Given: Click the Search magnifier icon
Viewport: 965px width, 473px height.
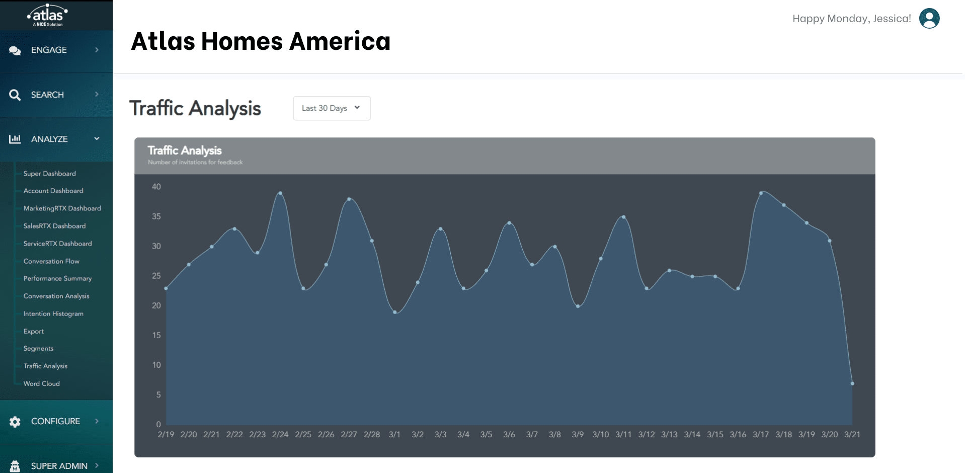Looking at the screenshot, I should pos(15,95).
